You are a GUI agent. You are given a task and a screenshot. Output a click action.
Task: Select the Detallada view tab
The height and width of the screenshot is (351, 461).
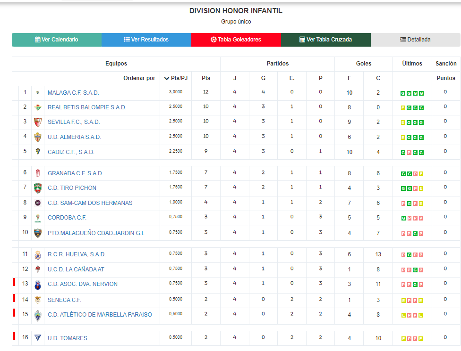(x=416, y=40)
